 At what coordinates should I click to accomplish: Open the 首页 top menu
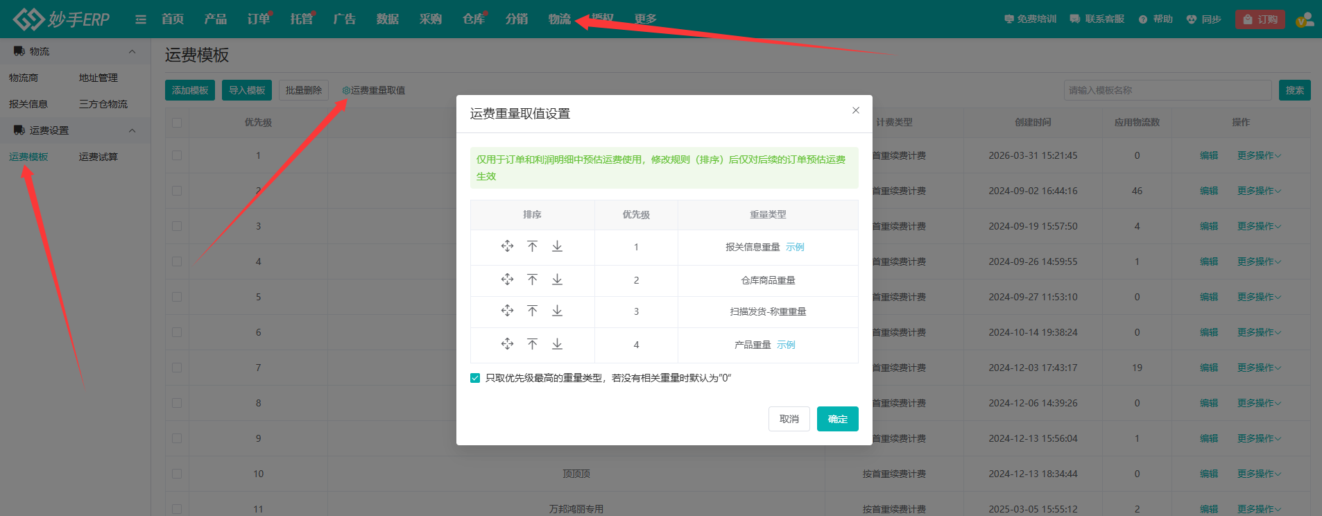click(173, 19)
